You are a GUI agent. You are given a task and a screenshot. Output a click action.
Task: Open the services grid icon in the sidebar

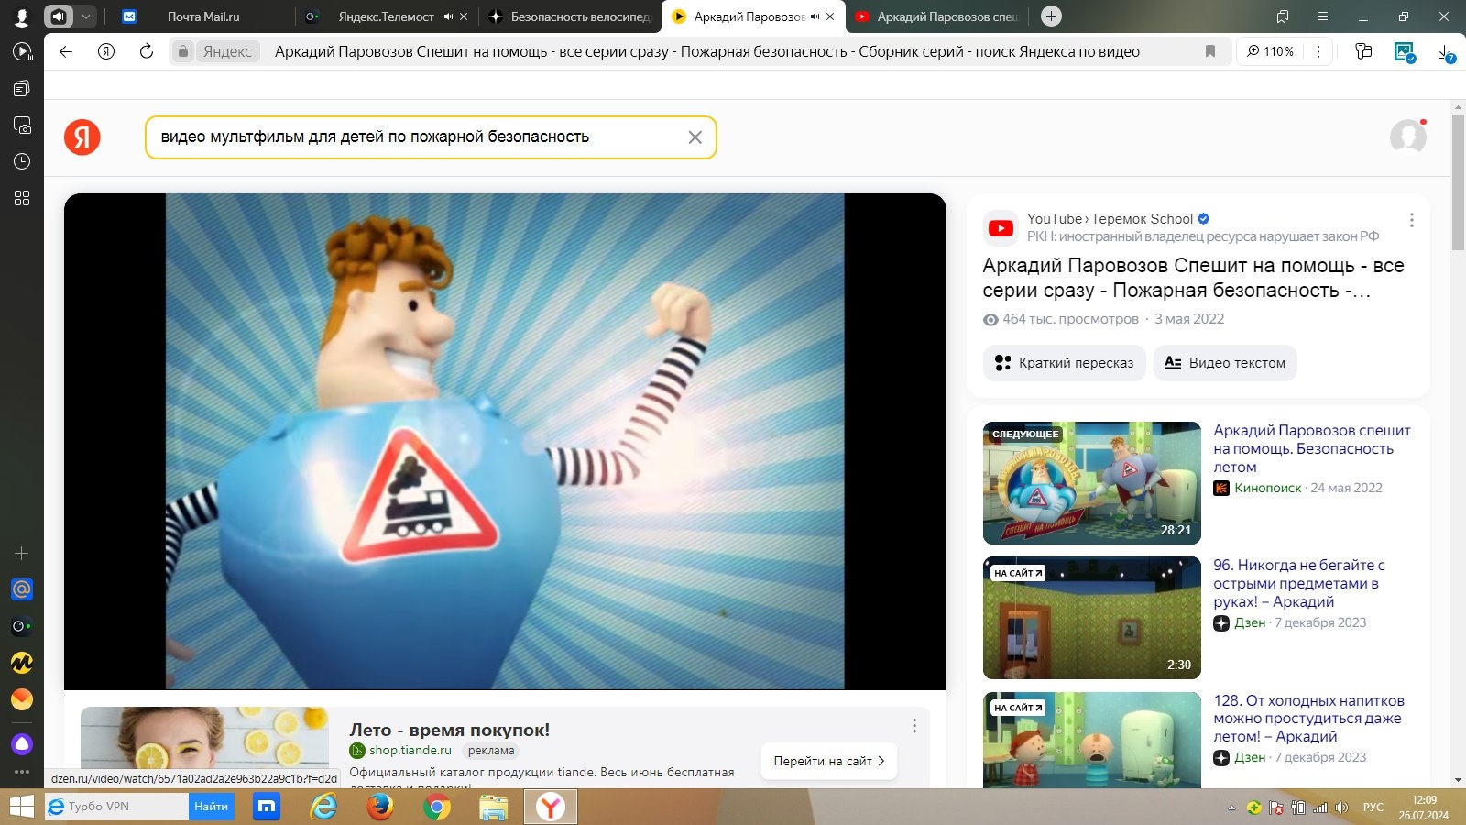point(22,198)
